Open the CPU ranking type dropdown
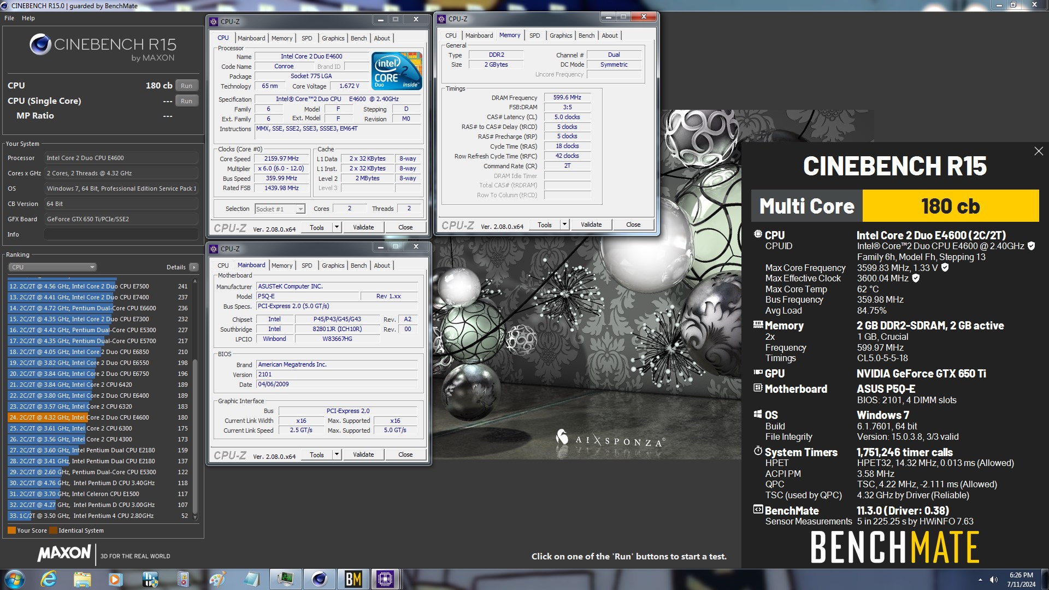The width and height of the screenshot is (1049, 590). point(52,267)
